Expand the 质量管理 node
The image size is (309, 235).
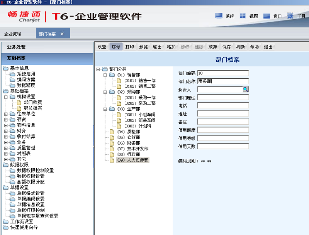point(6,148)
